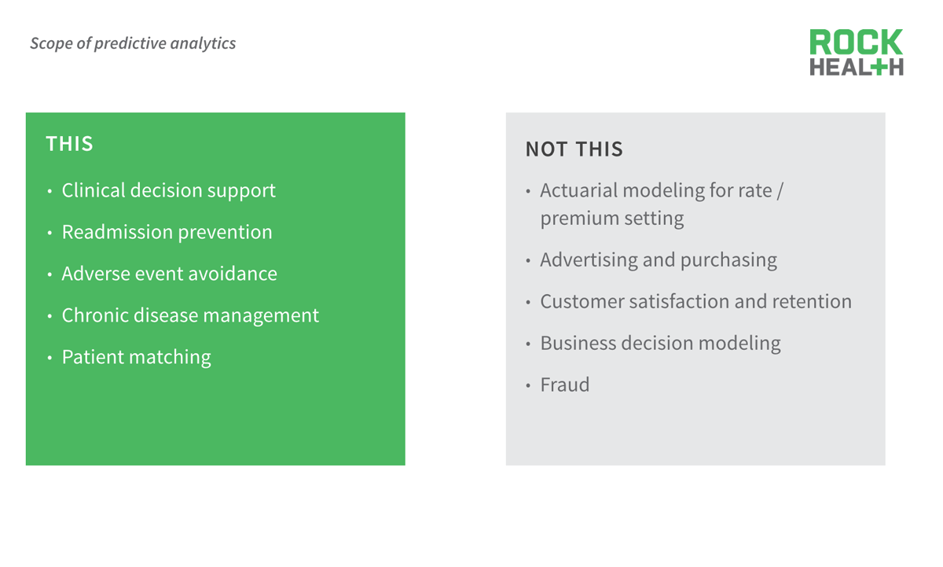
Task: Select the 'Scope of predictive analytics' title
Action: (x=133, y=43)
